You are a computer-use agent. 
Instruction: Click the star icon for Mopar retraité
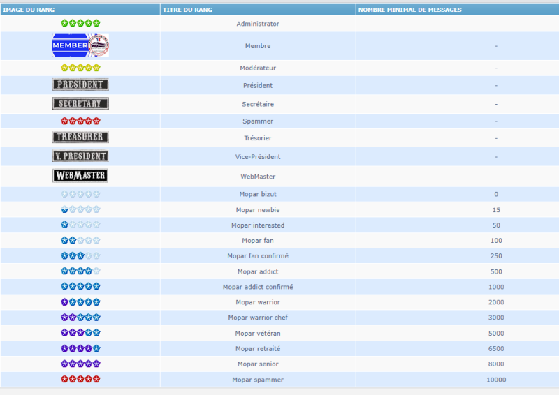tap(80, 348)
